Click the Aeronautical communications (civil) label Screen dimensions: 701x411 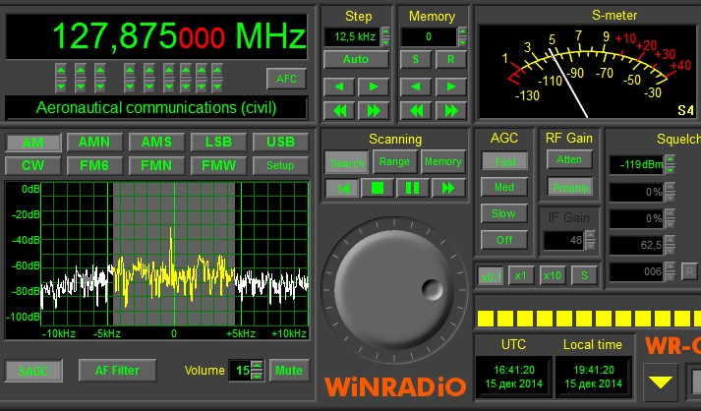156,108
